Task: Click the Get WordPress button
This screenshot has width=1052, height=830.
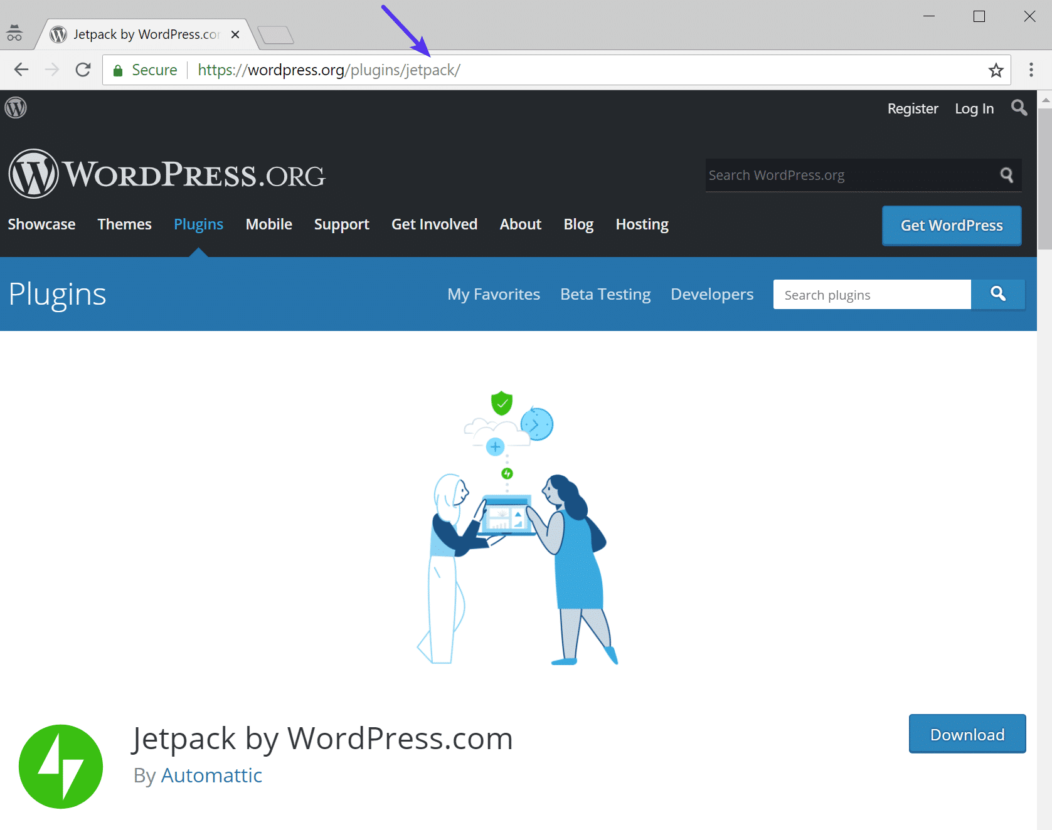Action: 951,226
